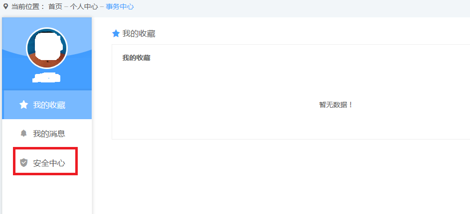The height and width of the screenshot is (214, 470).
Task: Click the shield icon beside 安全中心
Action: (24, 163)
